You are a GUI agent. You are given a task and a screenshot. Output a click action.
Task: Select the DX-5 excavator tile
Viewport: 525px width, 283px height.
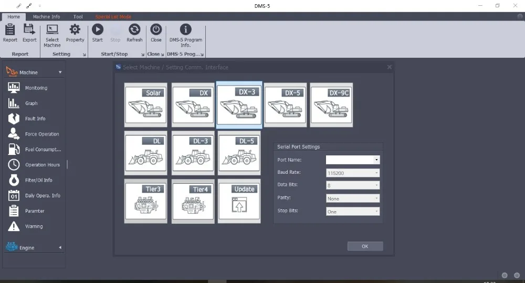286,105
